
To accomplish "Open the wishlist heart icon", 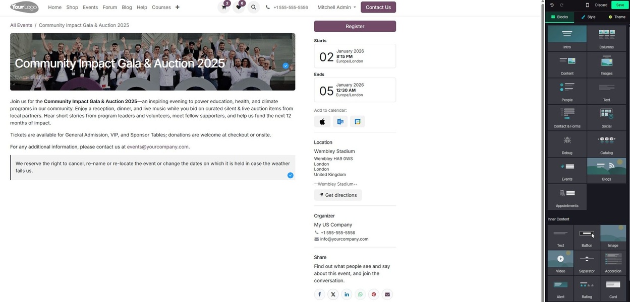I will [x=239, y=8].
